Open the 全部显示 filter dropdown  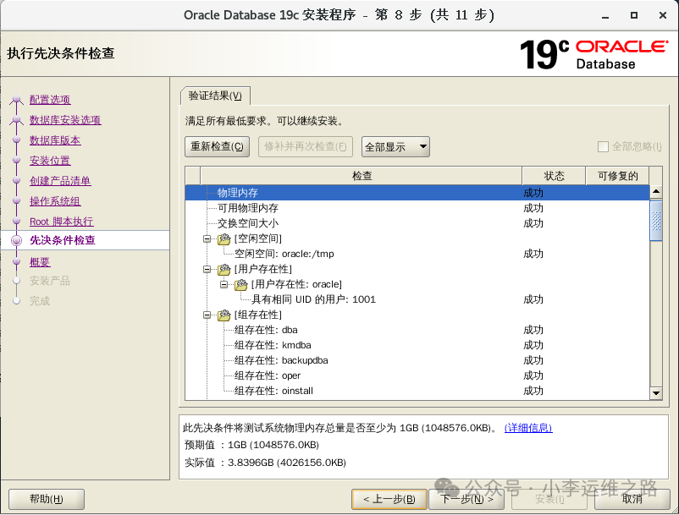[x=395, y=147]
